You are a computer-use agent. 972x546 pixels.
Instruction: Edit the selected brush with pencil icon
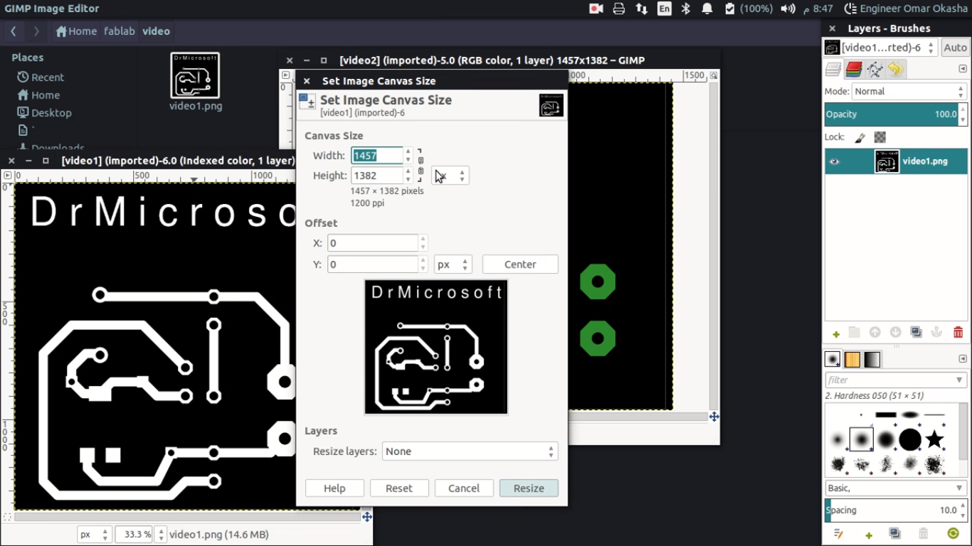click(838, 534)
